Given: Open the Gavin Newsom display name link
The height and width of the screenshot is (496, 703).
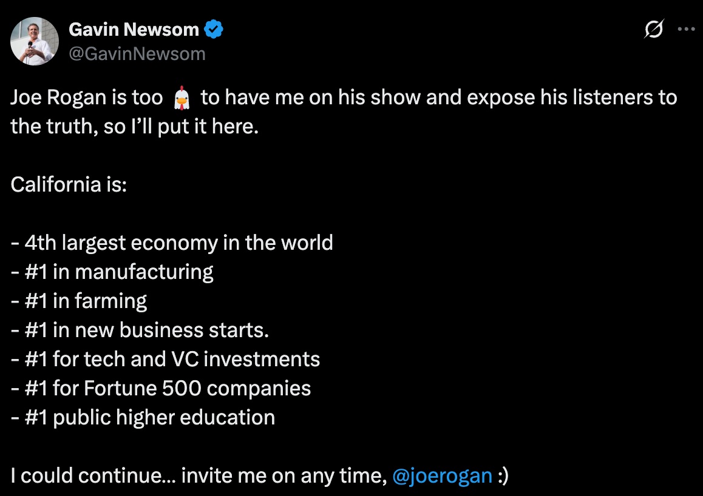Looking at the screenshot, I should pyautogui.click(x=134, y=29).
